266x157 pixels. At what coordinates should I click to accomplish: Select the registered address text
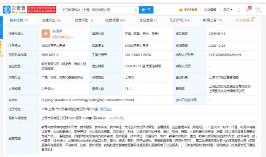tap(70, 109)
